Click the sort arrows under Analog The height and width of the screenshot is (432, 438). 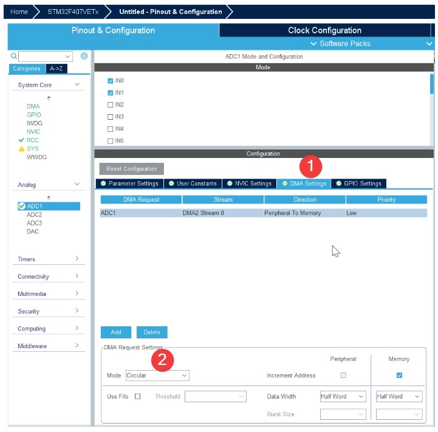coord(49,198)
